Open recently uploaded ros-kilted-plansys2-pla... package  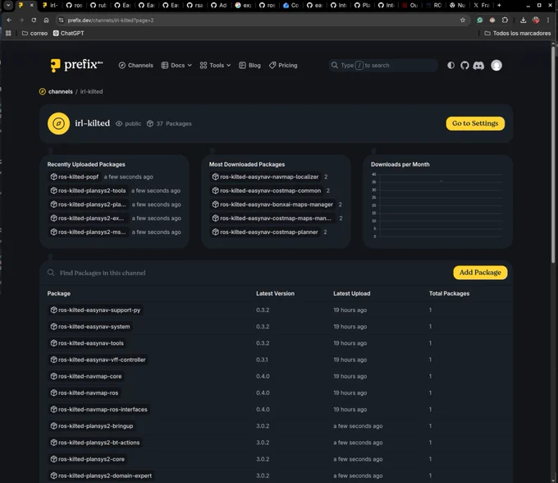88,205
